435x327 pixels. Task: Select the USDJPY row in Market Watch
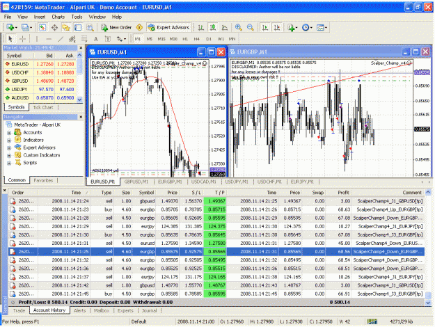[40, 89]
